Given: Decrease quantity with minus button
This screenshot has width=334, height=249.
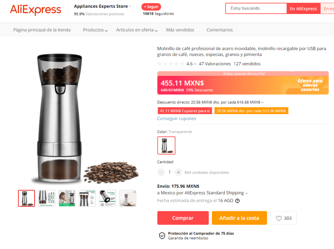Looking at the screenshot, I should pos(161,172).
